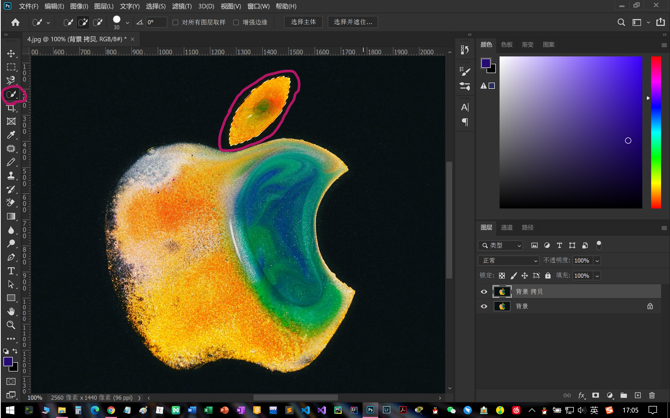Viewport: 670px width, 418px height.
Task: Select the Eyedropper tool
Action: coord(11,135)
